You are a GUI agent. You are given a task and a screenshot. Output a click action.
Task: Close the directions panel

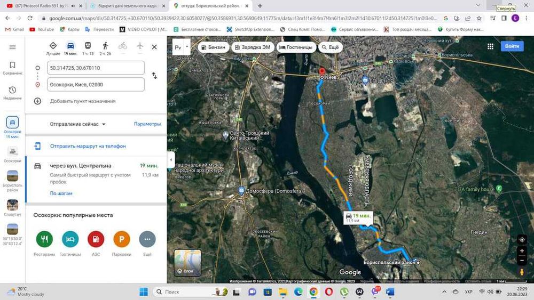pos(154,47)
